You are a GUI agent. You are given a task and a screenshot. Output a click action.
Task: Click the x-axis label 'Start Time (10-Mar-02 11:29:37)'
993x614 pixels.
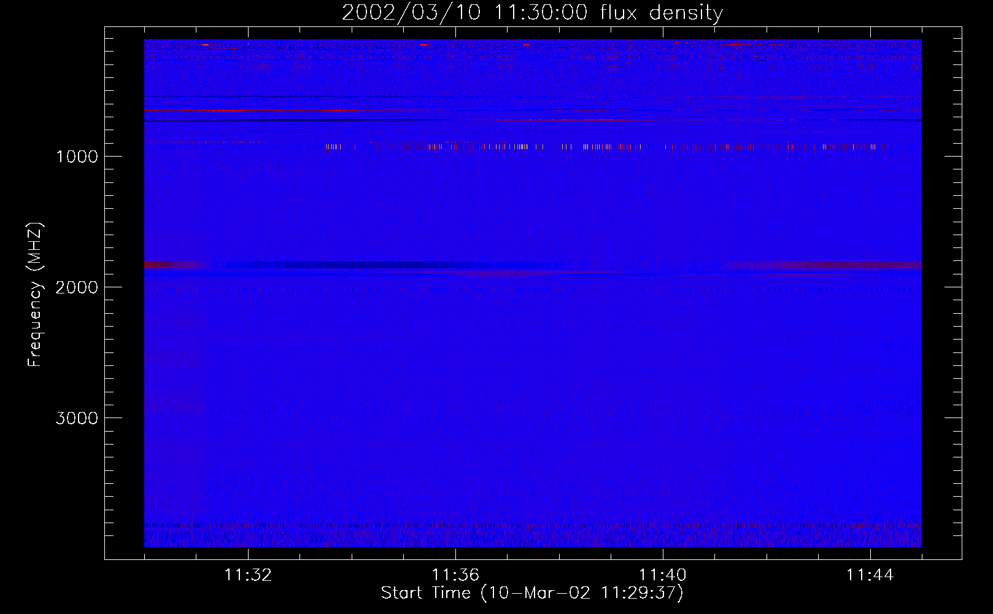[x=532, y=593]
